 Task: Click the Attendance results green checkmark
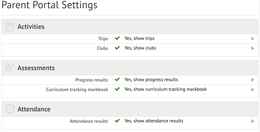click(117, 121)
